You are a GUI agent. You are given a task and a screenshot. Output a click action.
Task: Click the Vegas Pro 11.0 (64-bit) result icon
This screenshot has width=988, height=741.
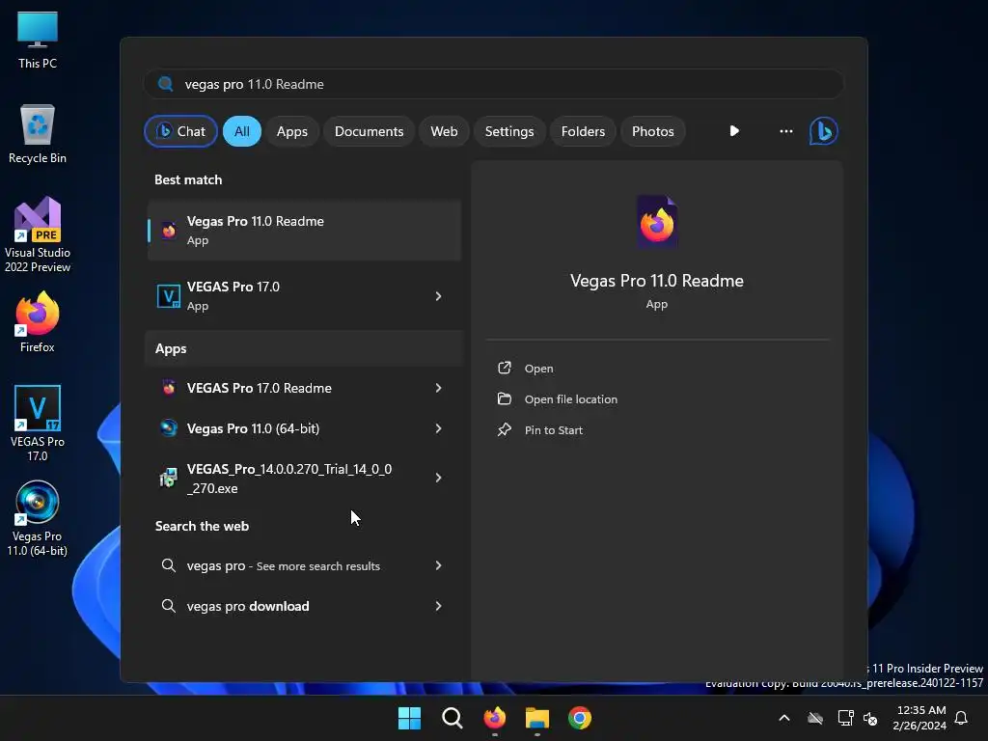point(168,428)
